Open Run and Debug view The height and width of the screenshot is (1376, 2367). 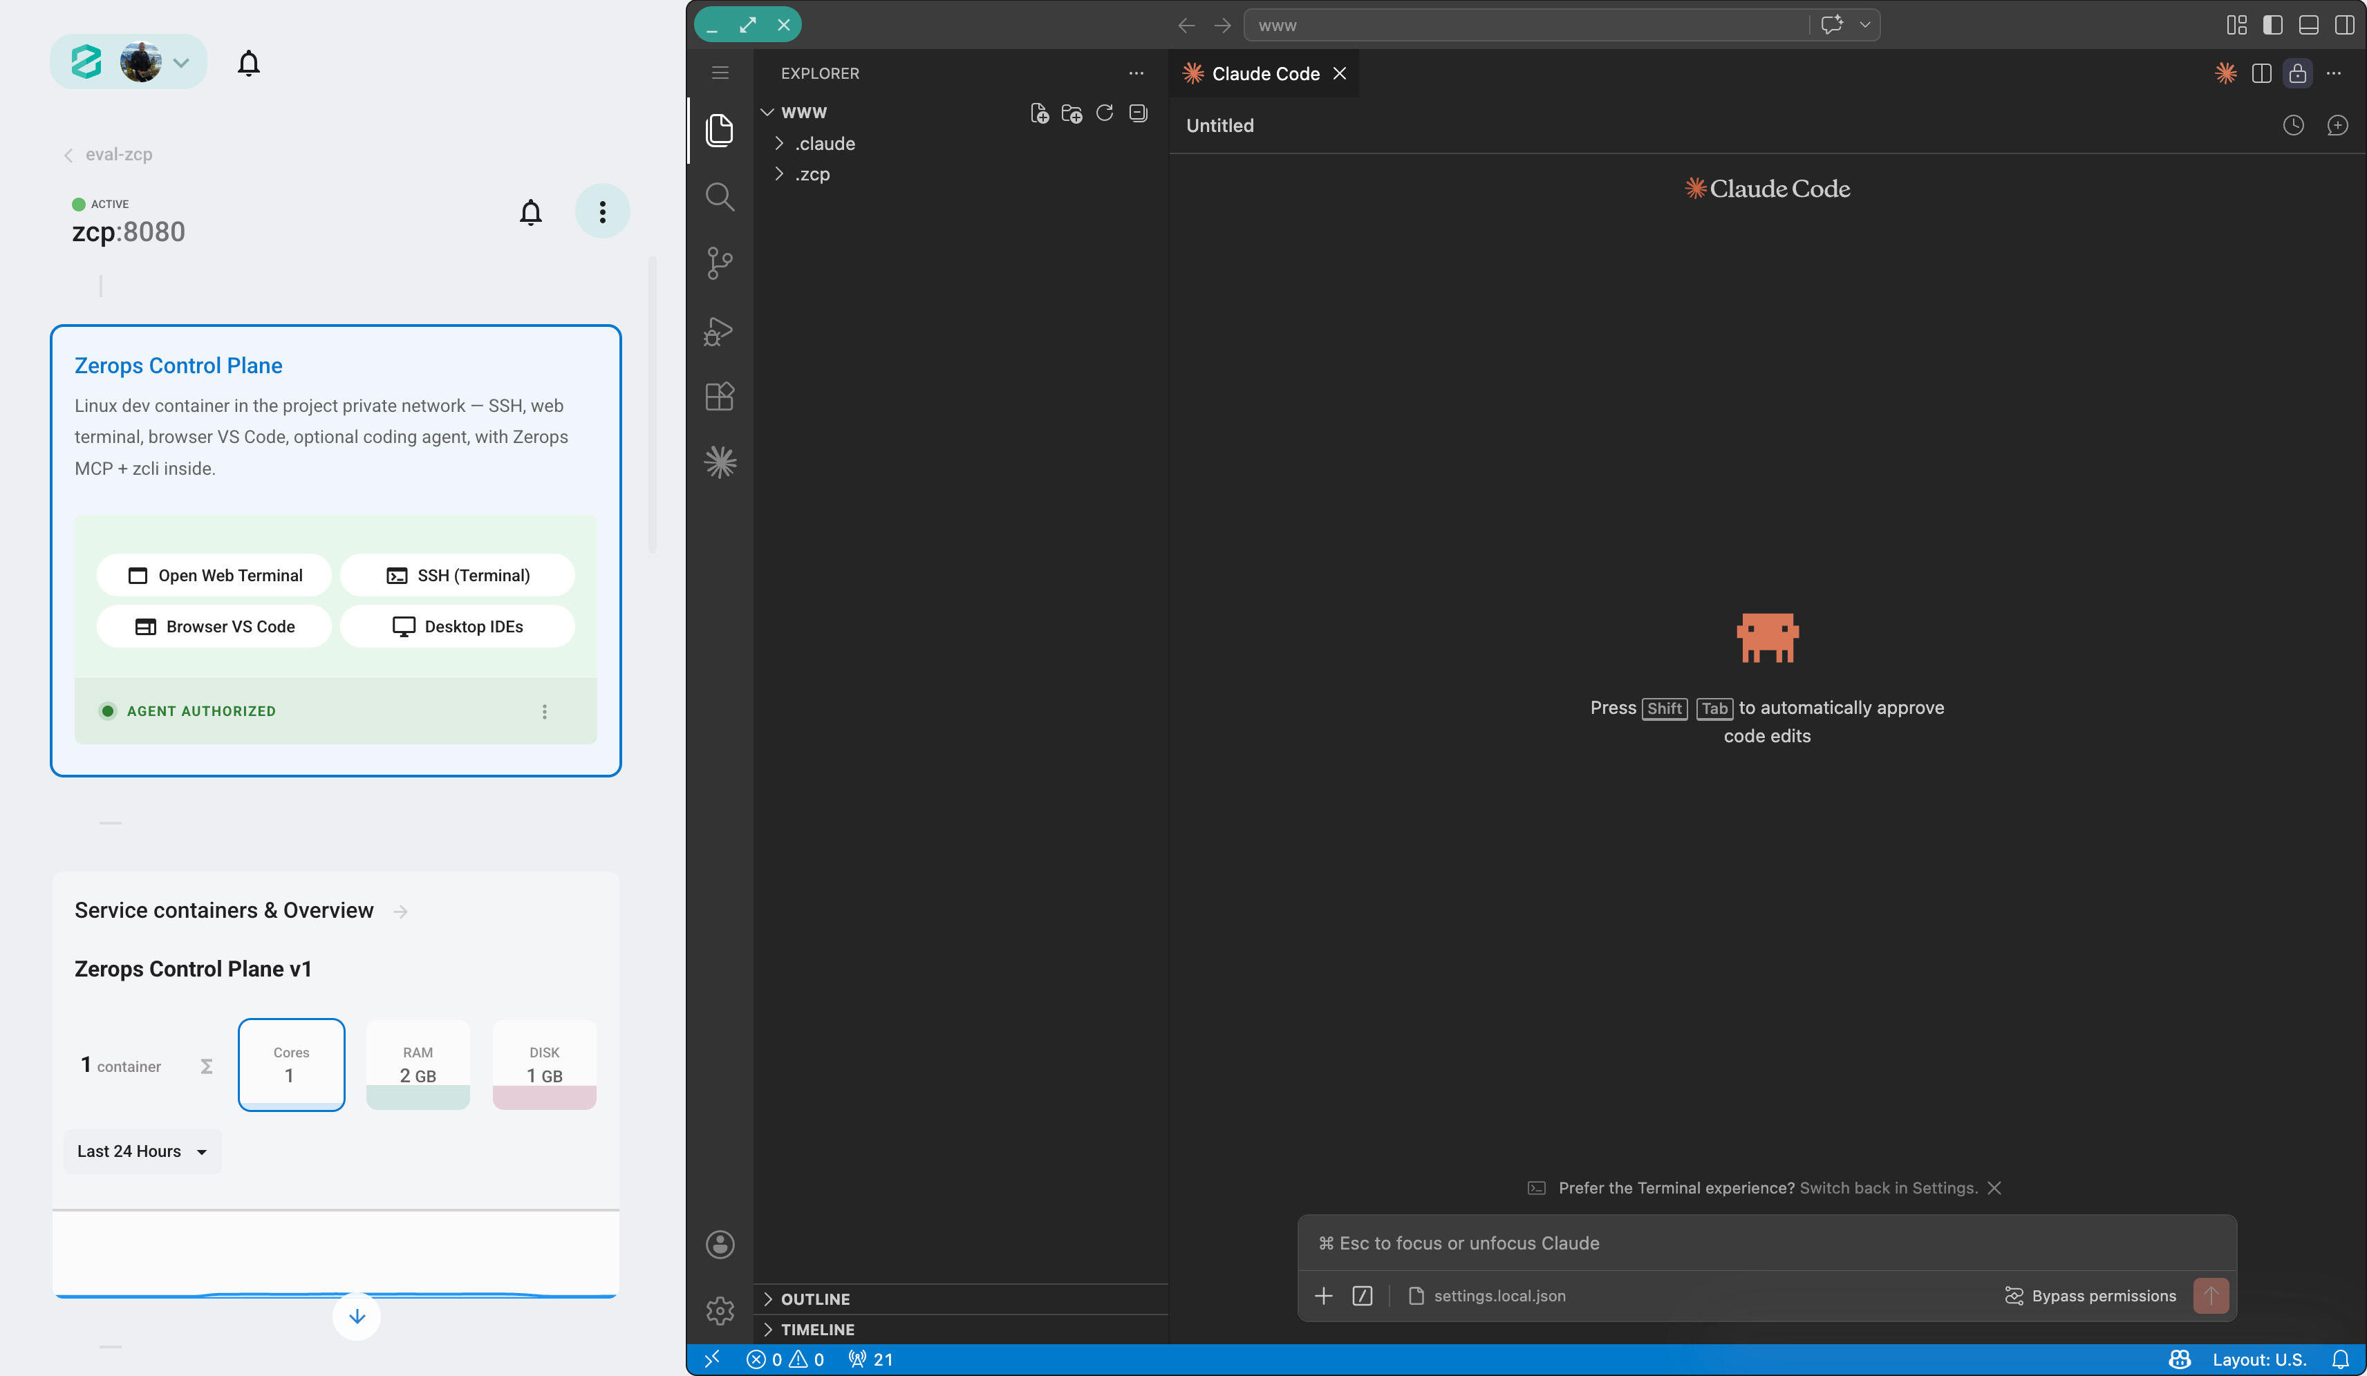click(720, 330)
